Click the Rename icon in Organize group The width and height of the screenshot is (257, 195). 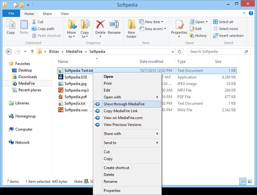coord(114,24)
